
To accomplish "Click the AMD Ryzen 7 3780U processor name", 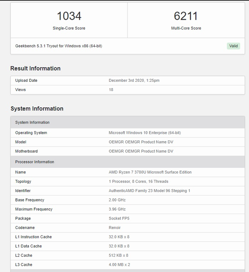I will (150, 172).
